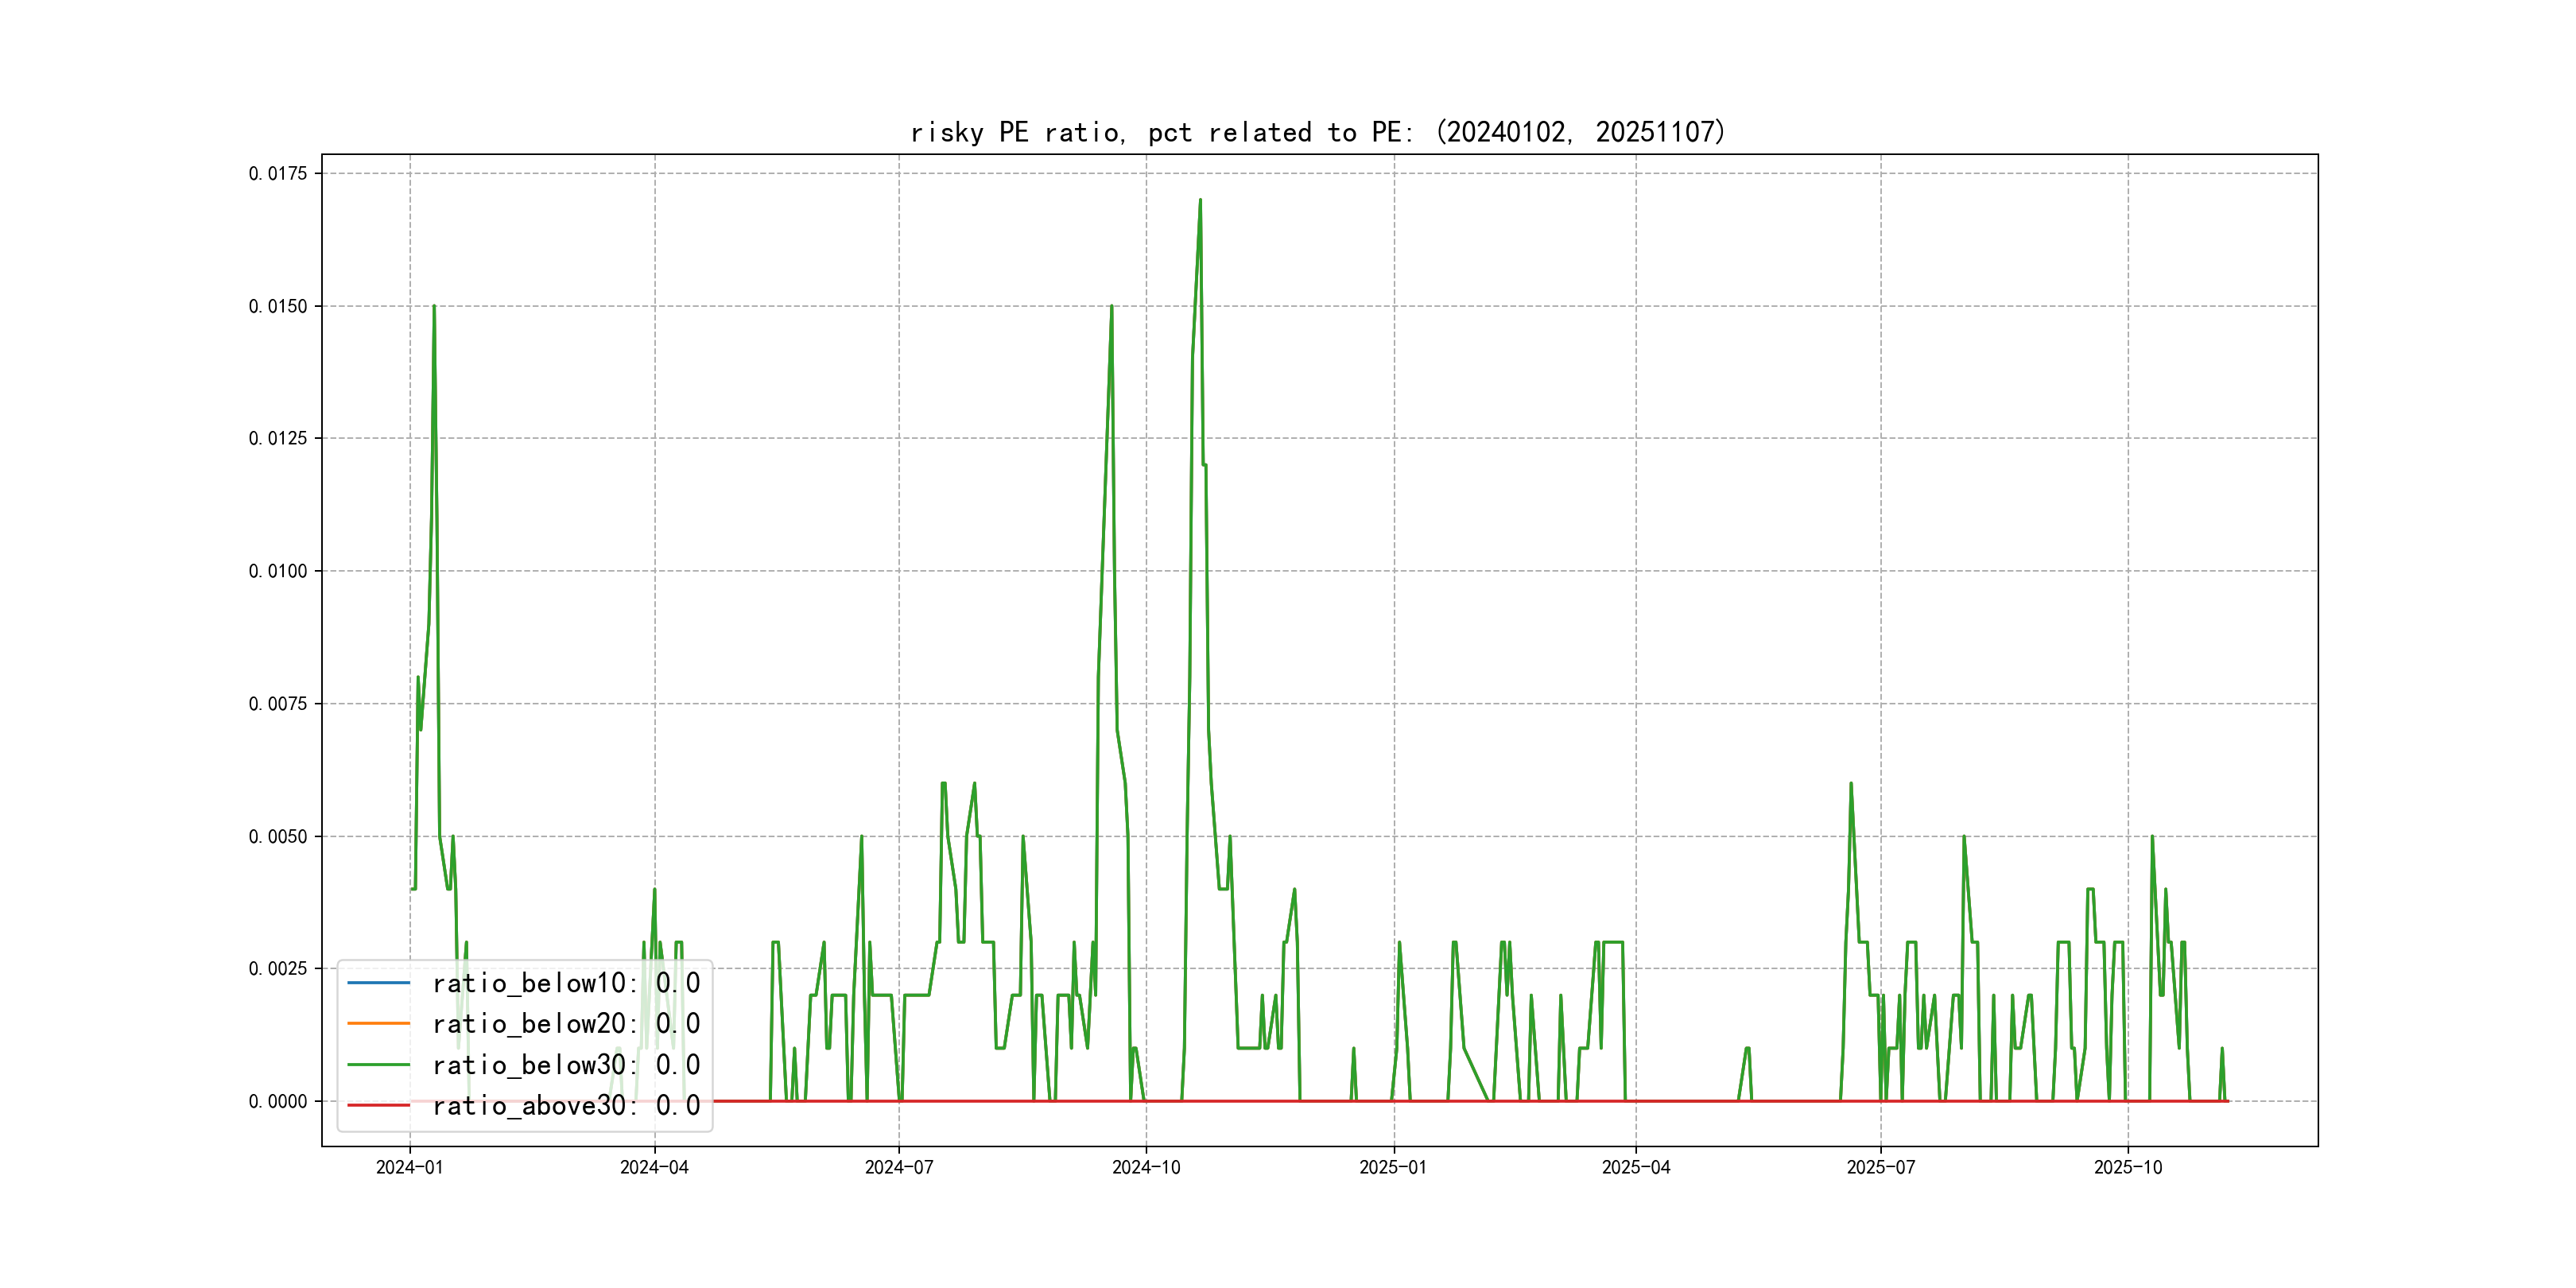Click the orange ratio_below20 legend line
The width and height of the screenshot is (2576, 1288).
point(378,1023)
